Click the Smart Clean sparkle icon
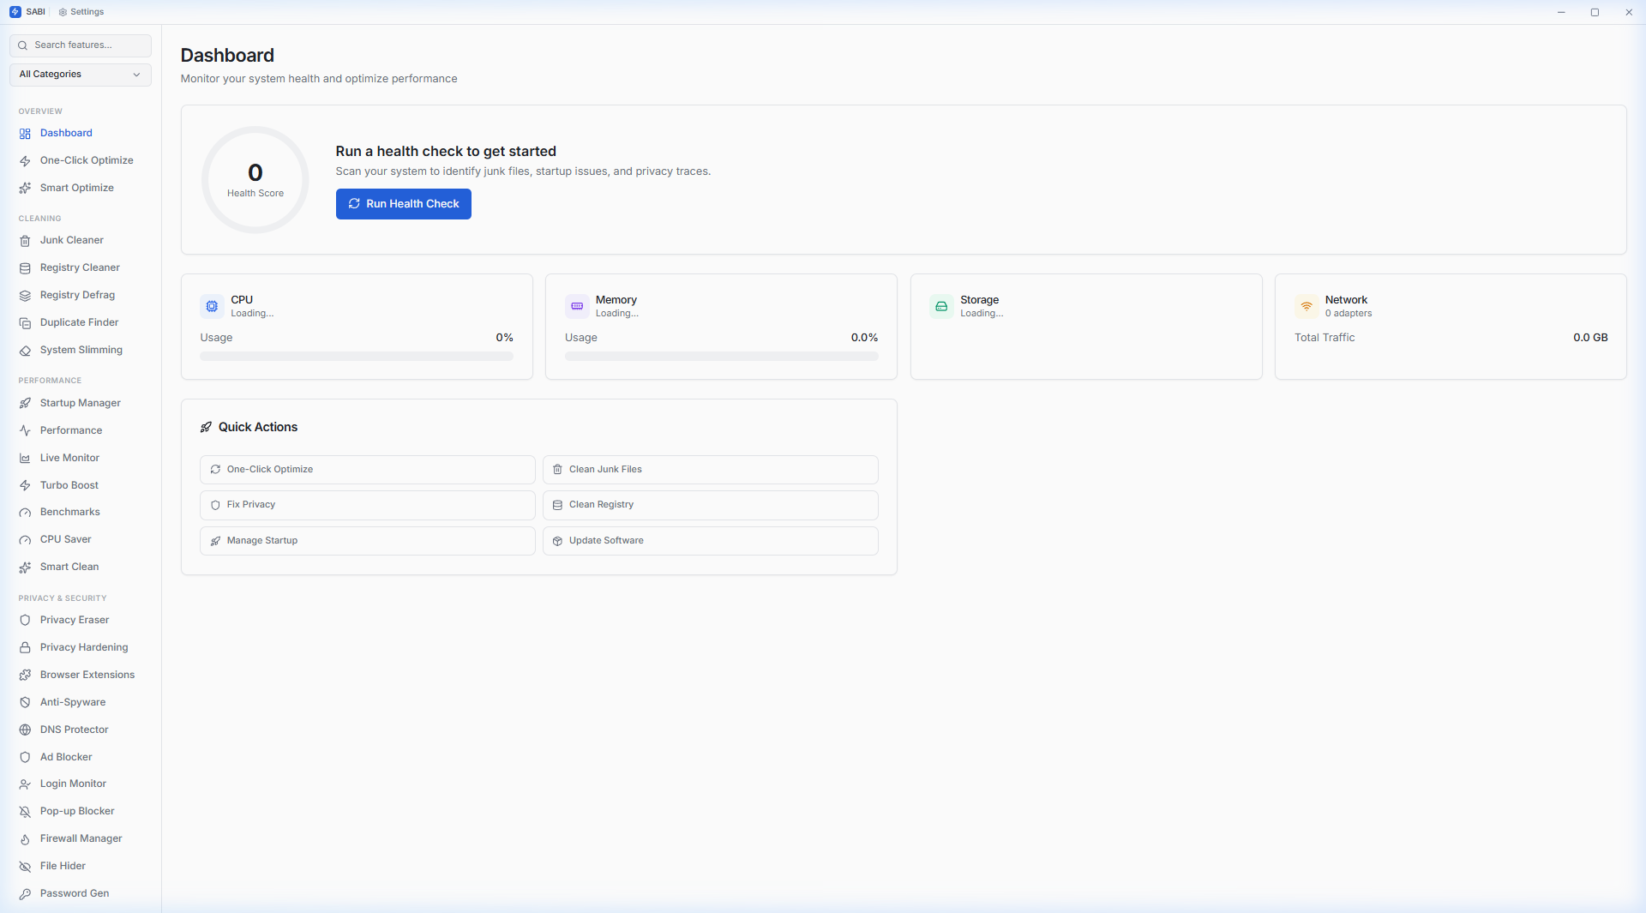 click(25, 568)
